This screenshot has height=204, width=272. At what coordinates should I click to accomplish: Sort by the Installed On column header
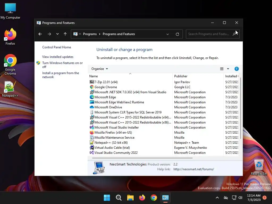click(x=232, y=76)
